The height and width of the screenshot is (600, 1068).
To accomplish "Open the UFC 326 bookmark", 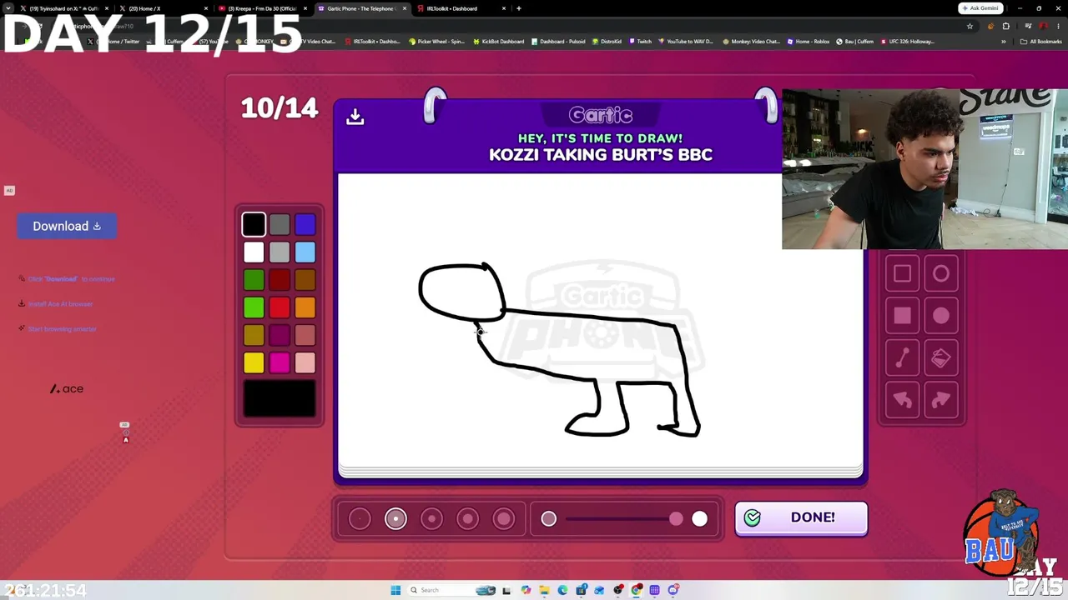I will point(908,41).
